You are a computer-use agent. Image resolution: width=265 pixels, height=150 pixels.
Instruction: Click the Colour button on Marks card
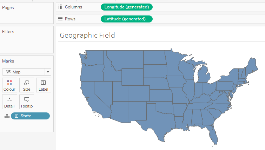tap(9, 85)
